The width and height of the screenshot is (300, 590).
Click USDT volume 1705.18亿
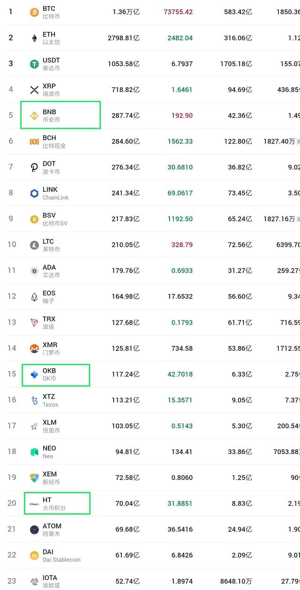[236, 64]
